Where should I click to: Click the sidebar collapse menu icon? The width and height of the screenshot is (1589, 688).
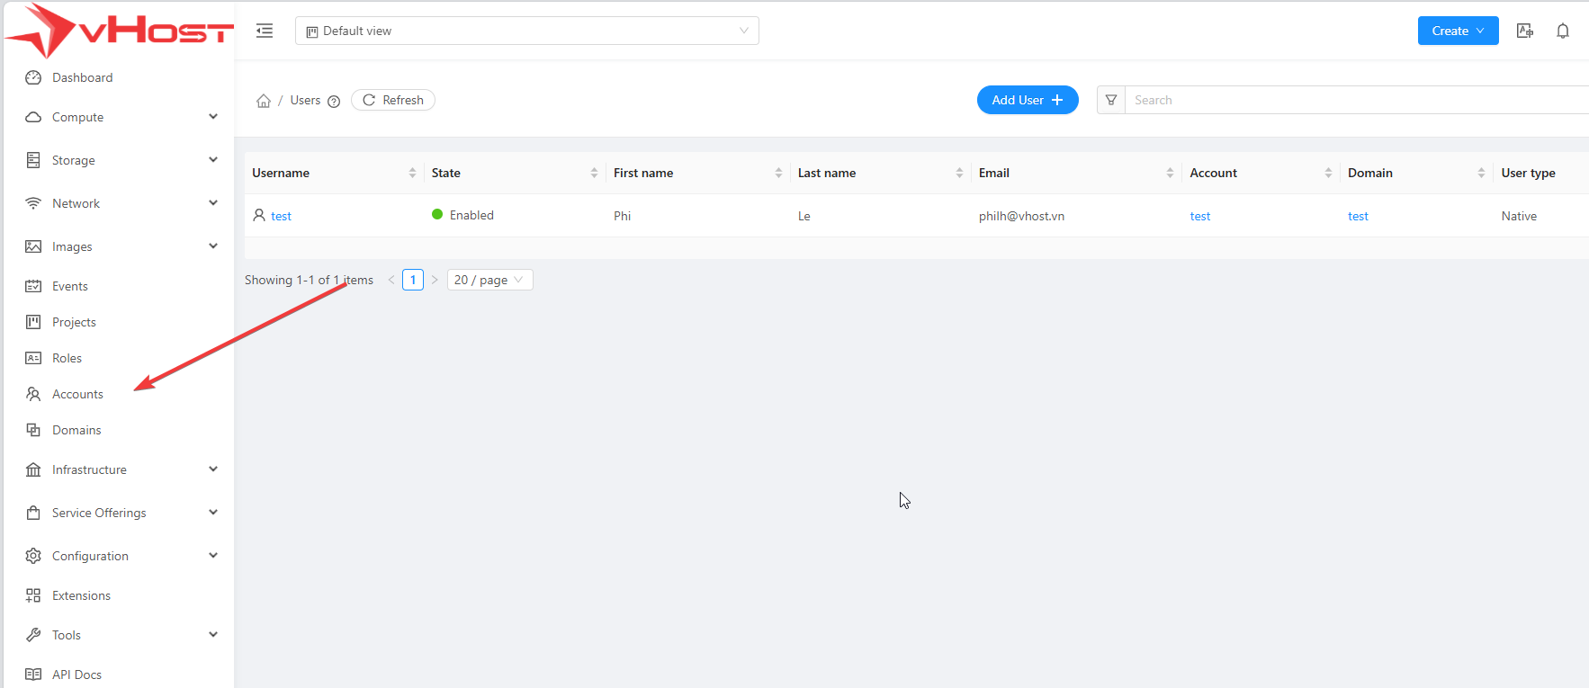coord(265,31)
